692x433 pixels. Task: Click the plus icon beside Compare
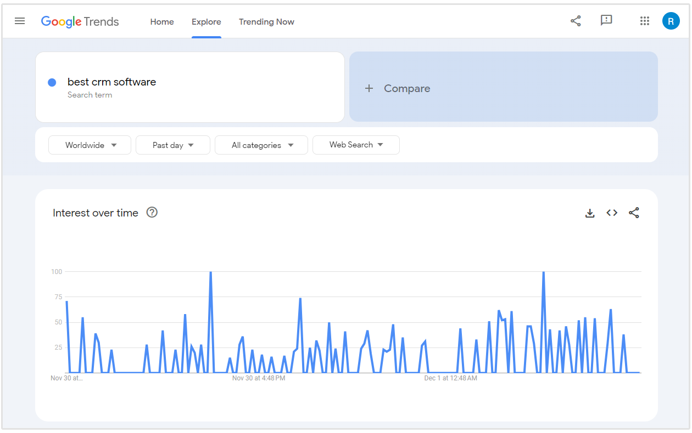point(369,88)
